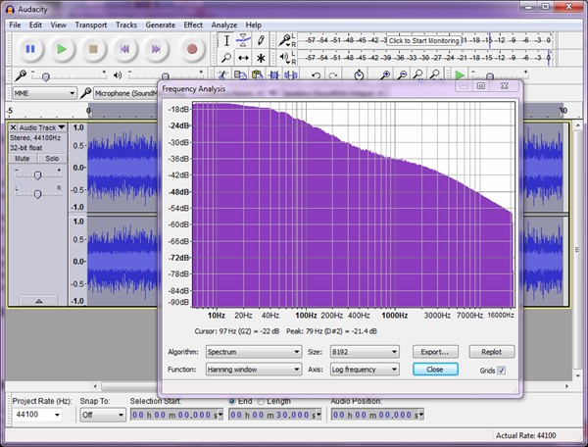Click the Selection Start time field
Viewport: 588px width, 447px height.
pos(176,415)
